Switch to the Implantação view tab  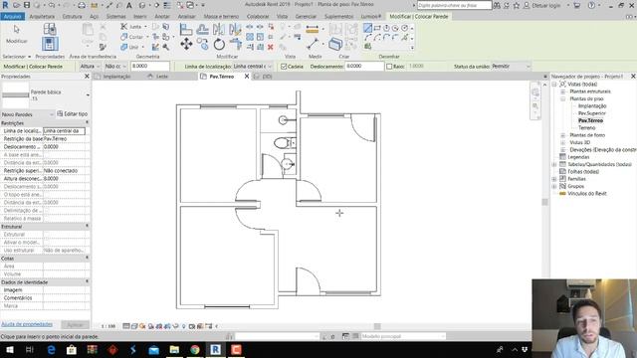coord(116,77)
